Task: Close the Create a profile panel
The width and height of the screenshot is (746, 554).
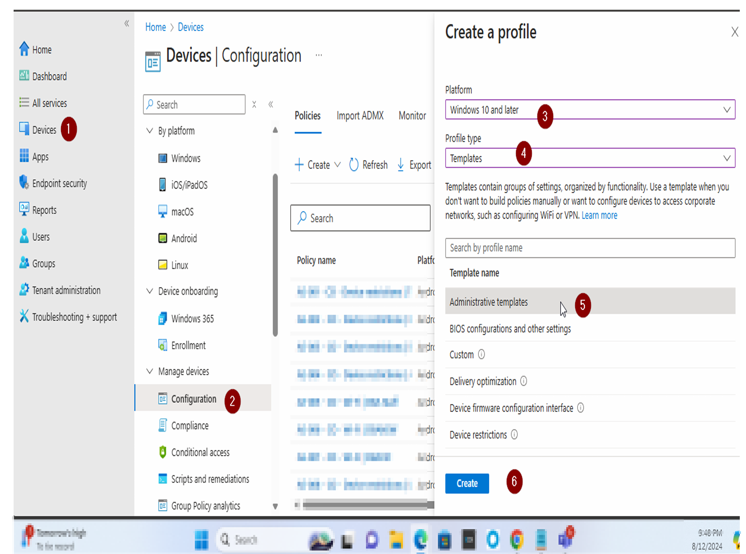Action: [x=734, y=32]
